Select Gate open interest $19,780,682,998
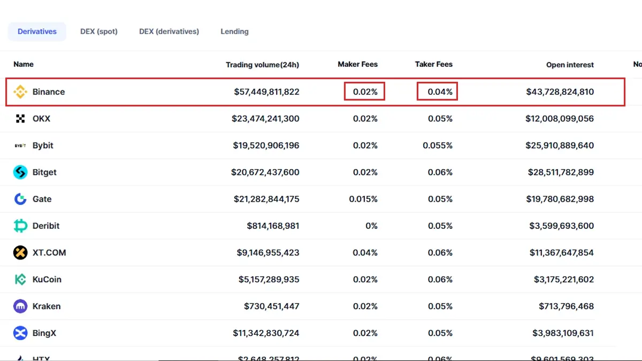 560,199
